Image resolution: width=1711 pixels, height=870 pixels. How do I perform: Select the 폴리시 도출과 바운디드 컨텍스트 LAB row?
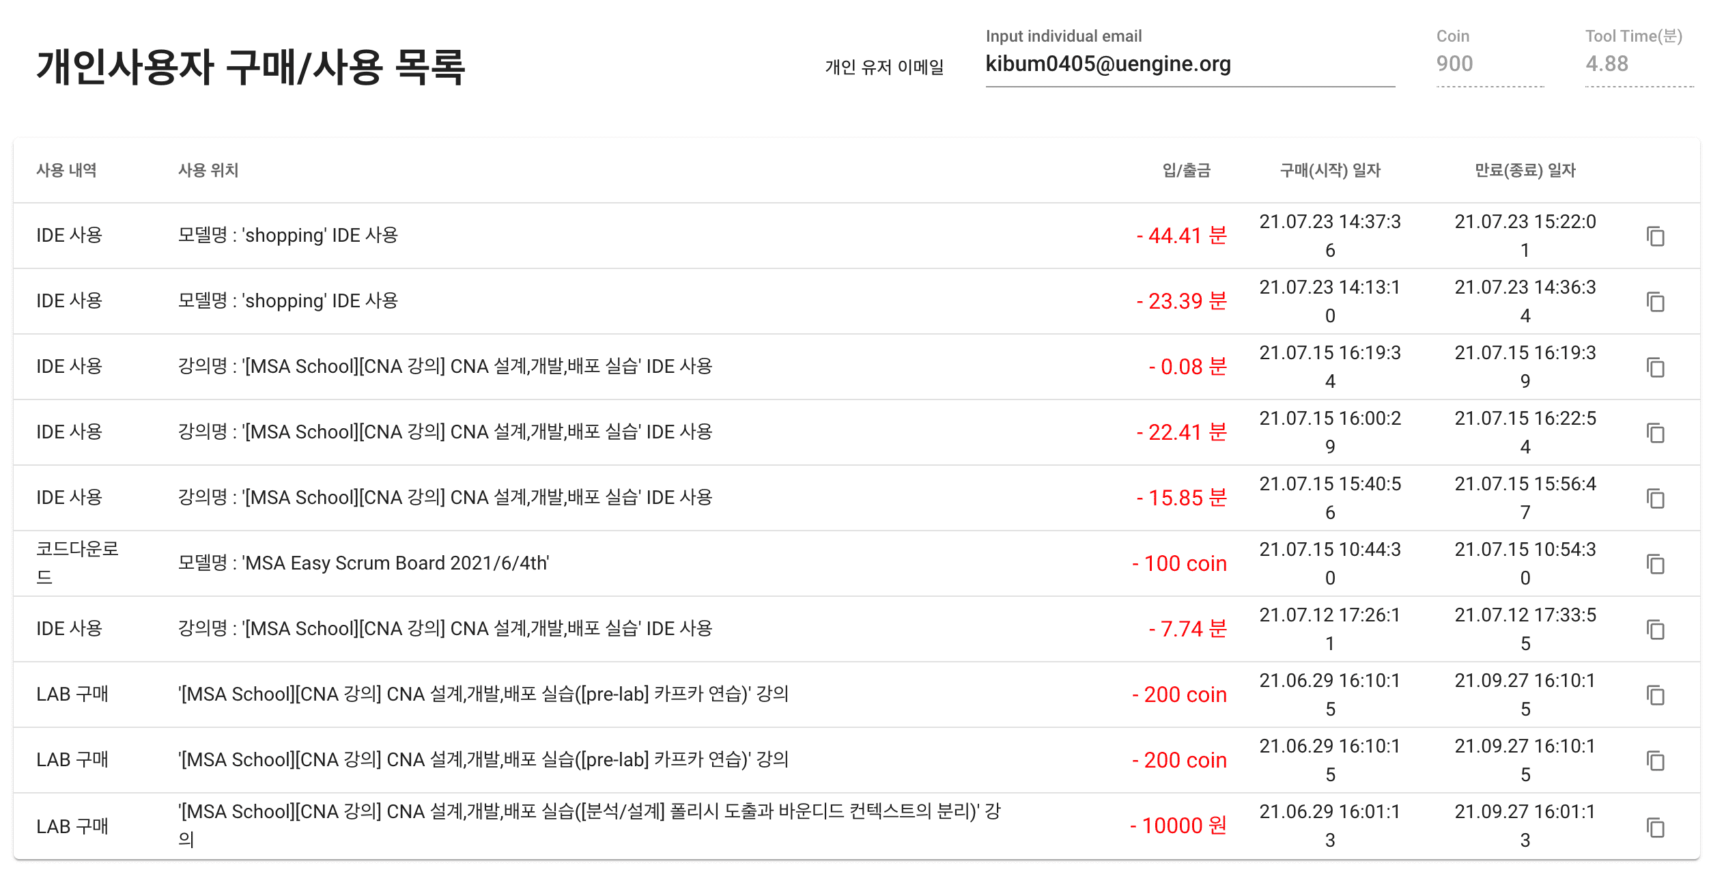pyautogui.click(x=857, y=826)
